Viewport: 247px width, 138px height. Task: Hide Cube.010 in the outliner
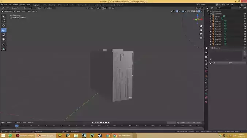coord(245,44)
